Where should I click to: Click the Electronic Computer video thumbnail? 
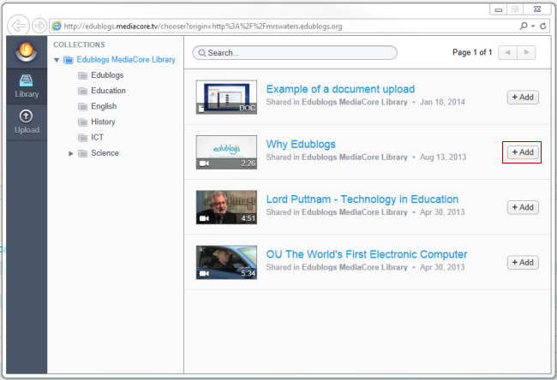[226, 263]
